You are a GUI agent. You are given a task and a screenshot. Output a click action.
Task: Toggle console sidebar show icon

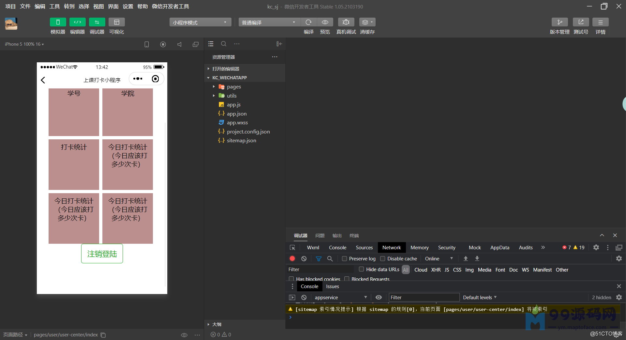click(292, 297)
